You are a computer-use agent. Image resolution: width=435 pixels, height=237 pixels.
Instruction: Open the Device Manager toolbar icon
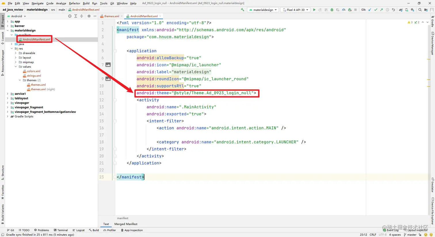click(x=407, y=10)
